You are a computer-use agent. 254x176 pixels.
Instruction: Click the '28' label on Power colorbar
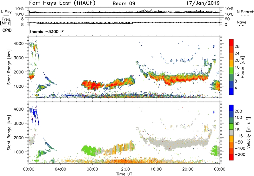pos(237,46)
